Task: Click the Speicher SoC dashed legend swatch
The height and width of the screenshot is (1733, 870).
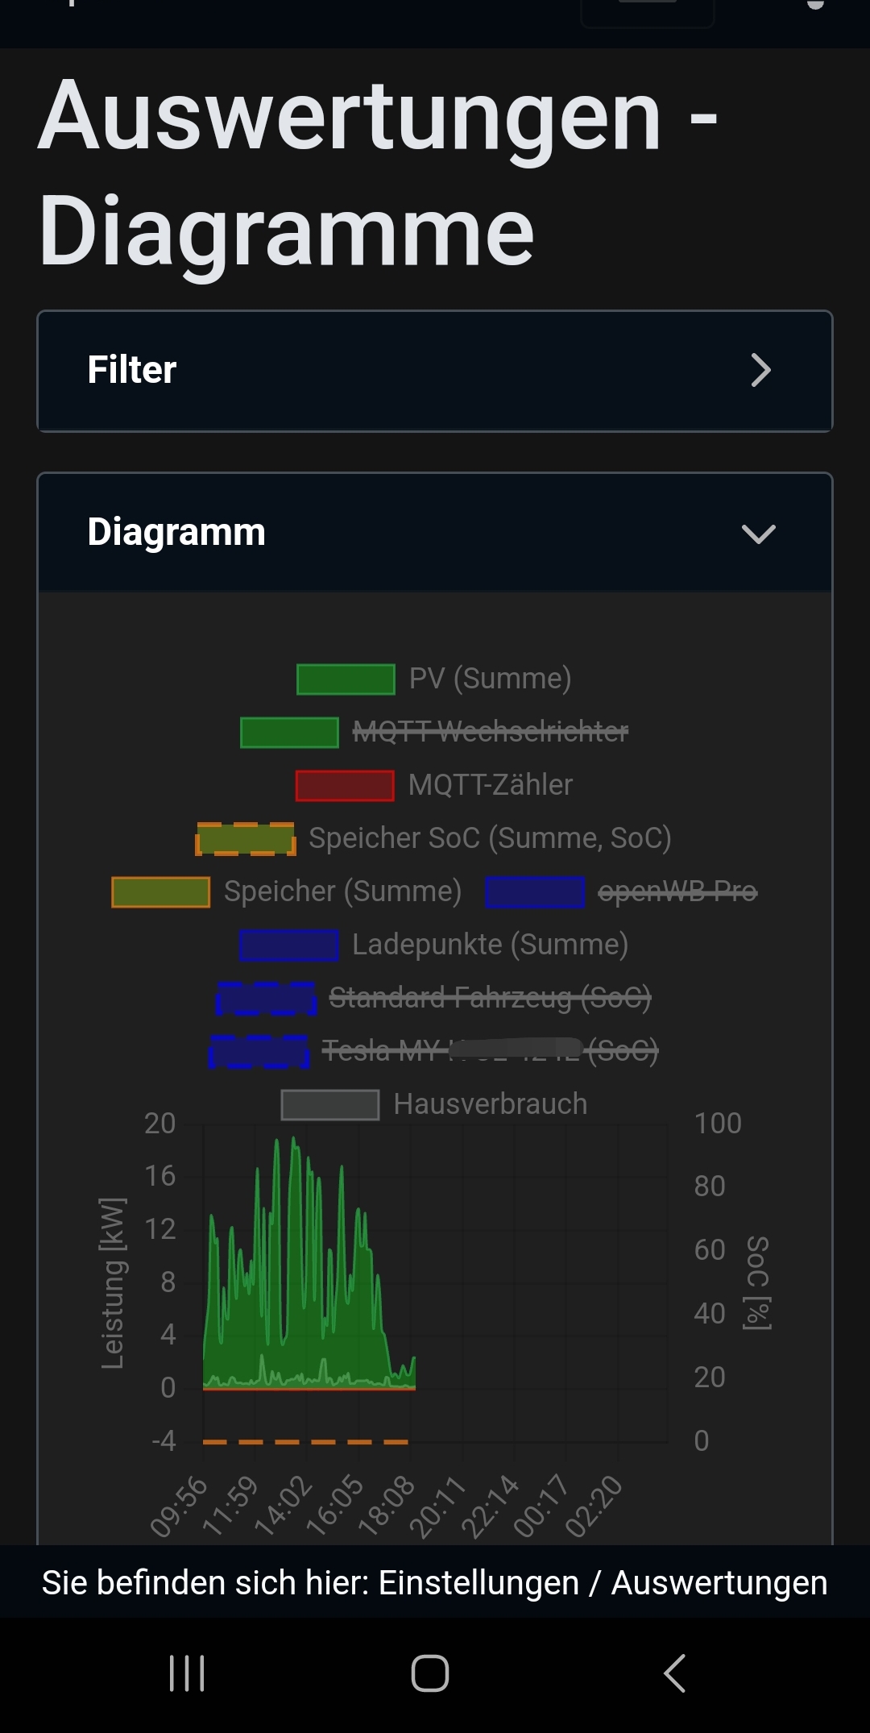Action: click(246, 839)
